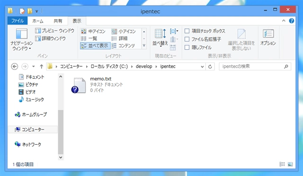Image resolution: width=303 pixels, height=176 pixels.
Task: Click navigation pane scroll up arrow
Action: point(61,77)
